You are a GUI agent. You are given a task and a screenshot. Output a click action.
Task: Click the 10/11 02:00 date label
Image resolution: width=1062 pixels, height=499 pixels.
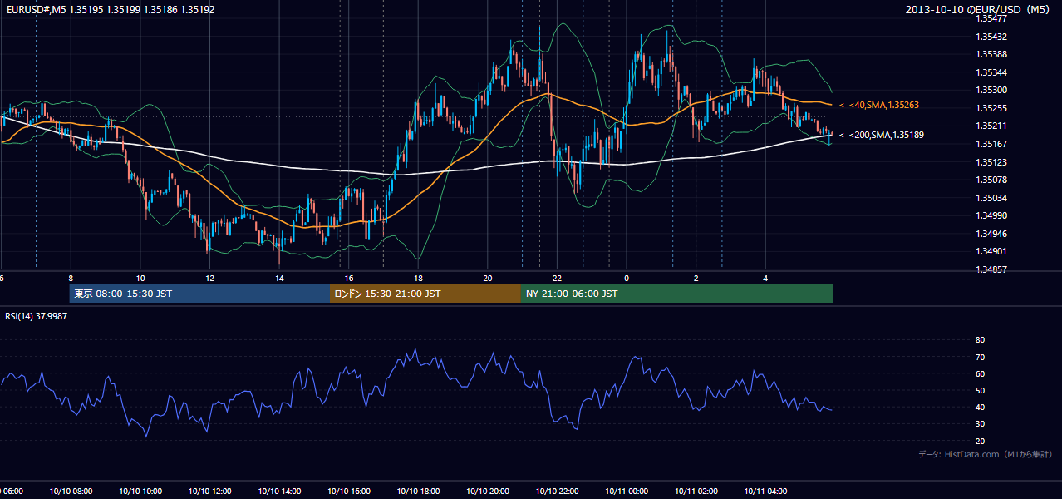[696, 492]
